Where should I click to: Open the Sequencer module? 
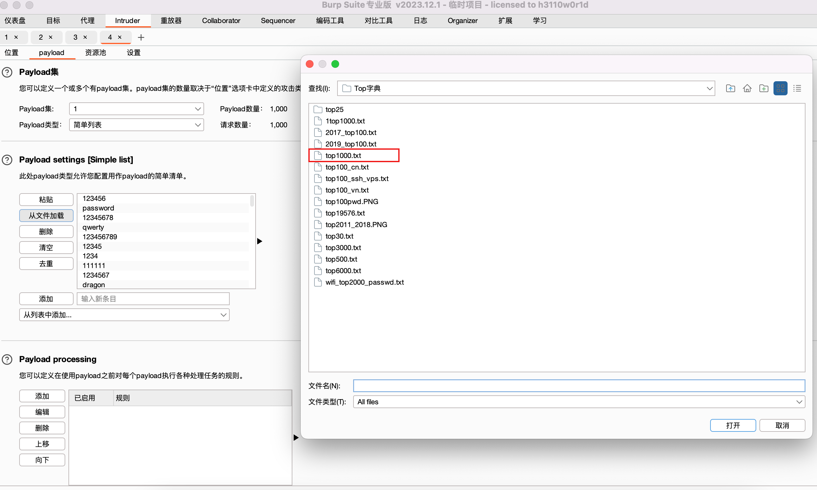(x=278, y=20)
